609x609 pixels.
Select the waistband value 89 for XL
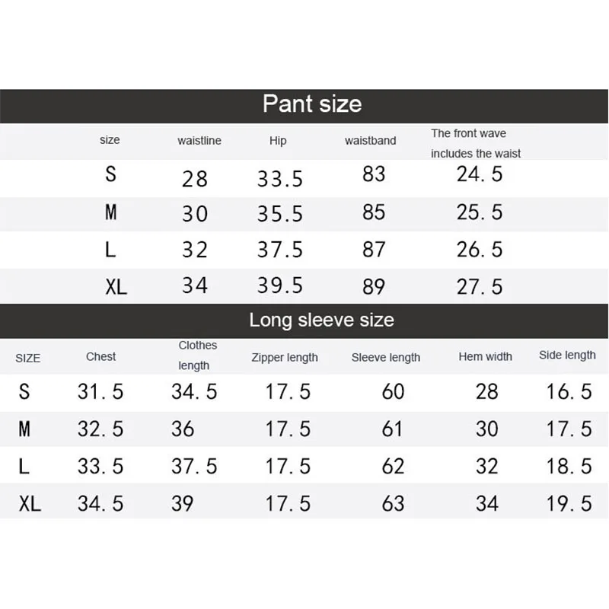(x=374, y=287)
